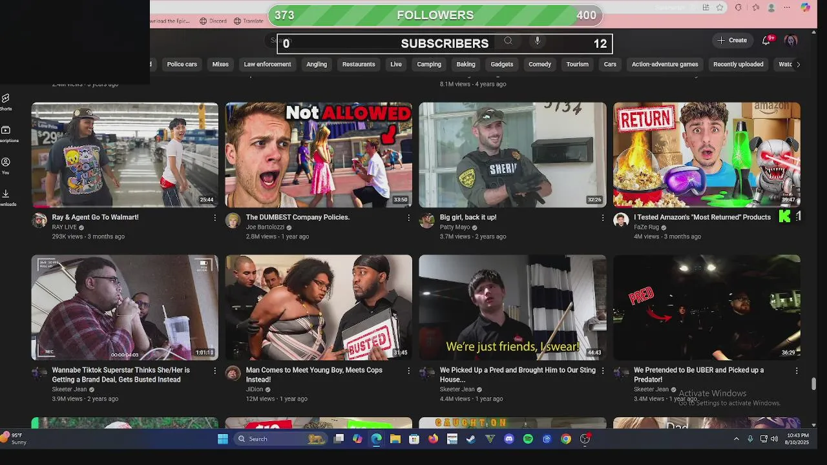Viewport: 827px width, 465px height.
Task: Open the YouTube Create button
Action: point(731,40)
